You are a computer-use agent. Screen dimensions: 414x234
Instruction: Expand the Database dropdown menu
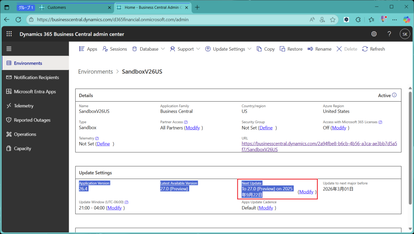pyautogui.click(x=148, y=49)
